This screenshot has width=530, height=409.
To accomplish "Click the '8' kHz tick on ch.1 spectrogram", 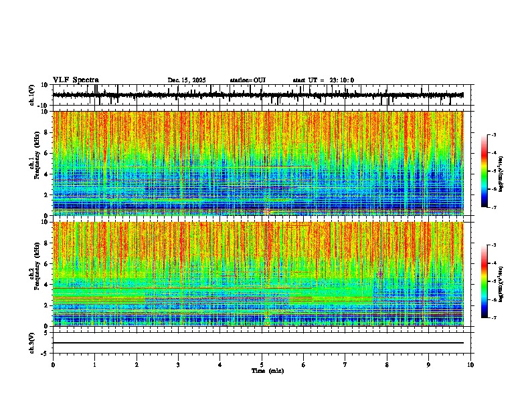I will point(46,132).
